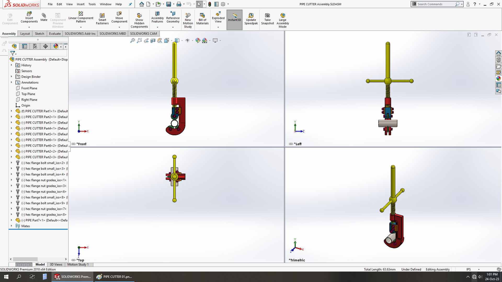Open DimXpertManager tab icon
Image resolution: width=502 pixels, height=282 pixels.
(x=45, y=46)
